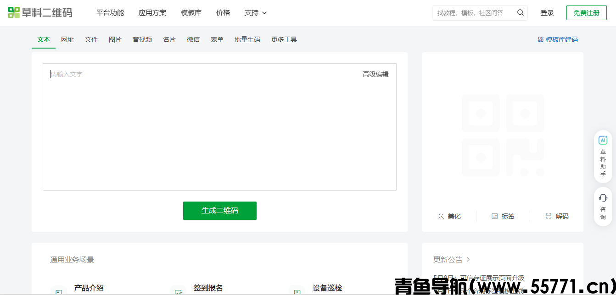Switch to the 批量生码 tab
The width and height of the screenshot is (616, 295).
(247, 39)
